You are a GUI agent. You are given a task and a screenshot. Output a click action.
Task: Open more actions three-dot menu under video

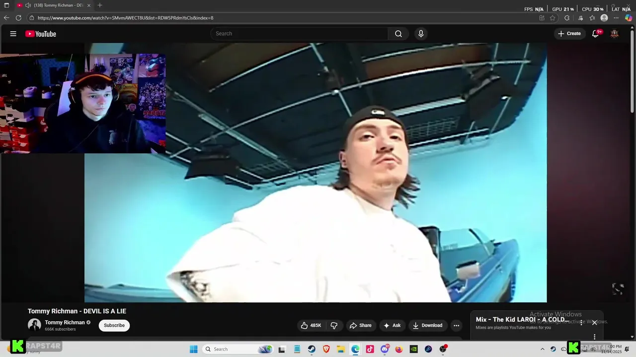(x=456, y=325)
